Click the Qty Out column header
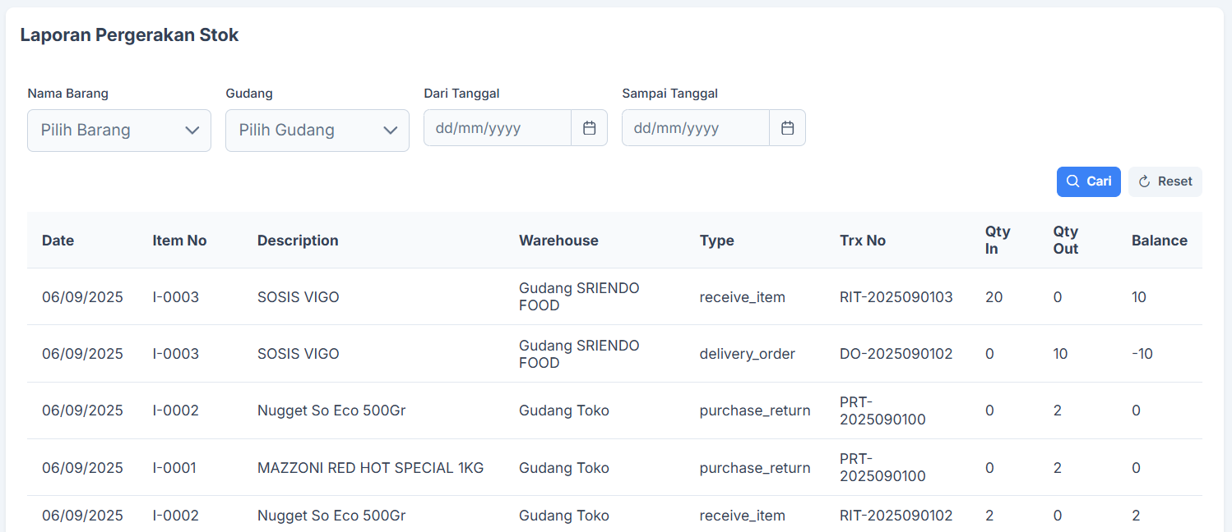This screenshot has height=532, width=1232. coord(1065,240)
